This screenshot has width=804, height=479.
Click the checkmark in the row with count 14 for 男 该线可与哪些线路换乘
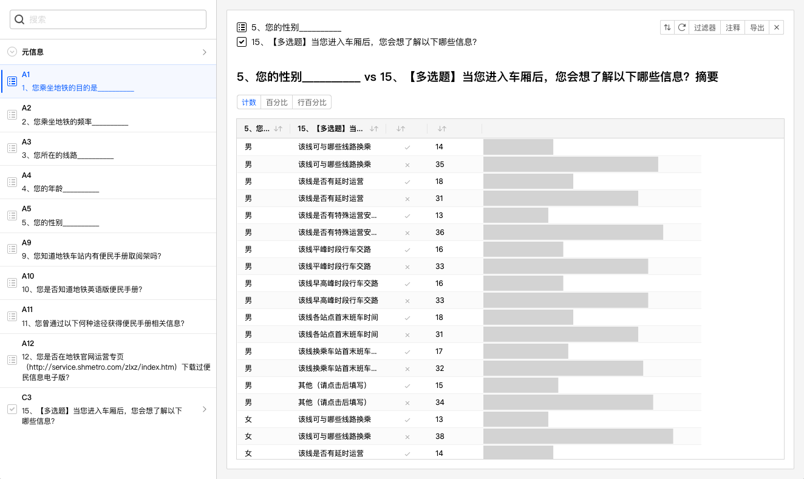(407, 148)
